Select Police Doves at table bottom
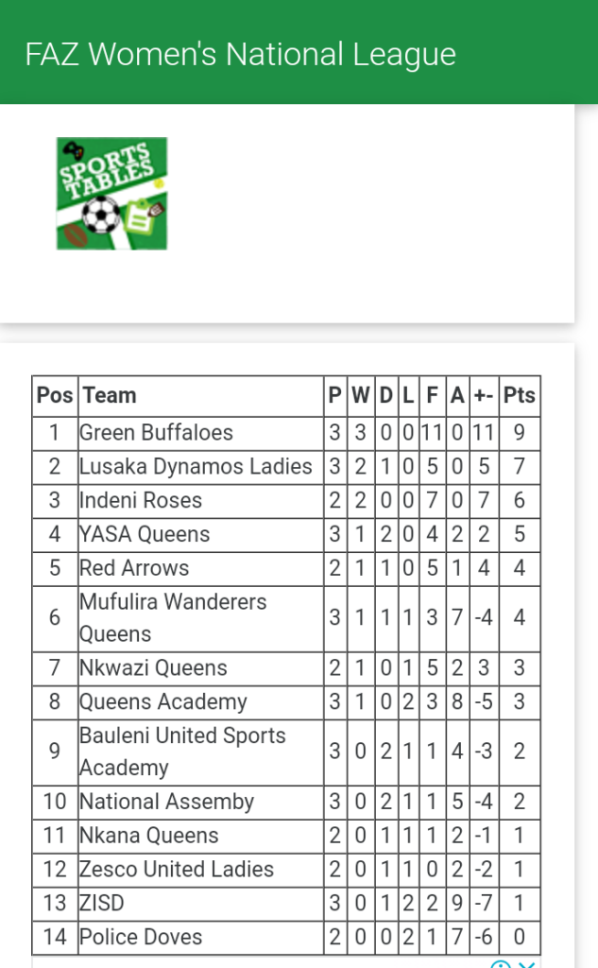 tap(141, 938)
